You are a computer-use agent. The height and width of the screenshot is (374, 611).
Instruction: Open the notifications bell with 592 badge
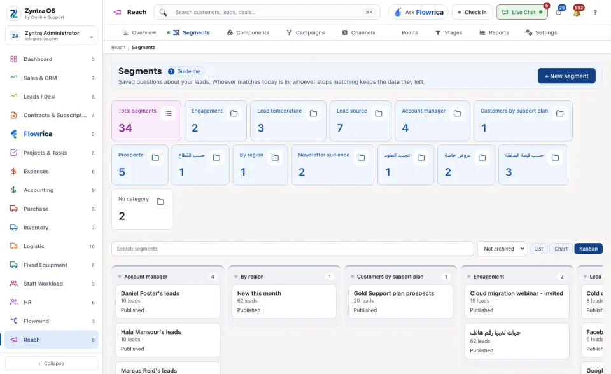pos(577,13)
